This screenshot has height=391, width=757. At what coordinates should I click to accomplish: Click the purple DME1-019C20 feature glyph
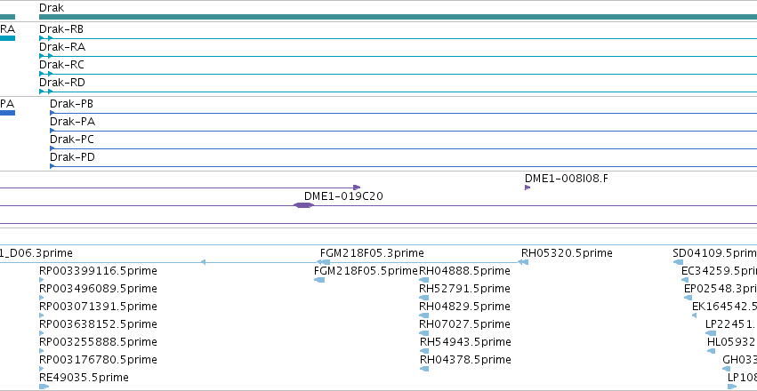(303, 205)
